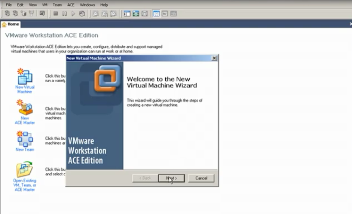The height and width of the screenshot is (214, 352).
Task: Click the New ACE Master icon
Action: 25,107
